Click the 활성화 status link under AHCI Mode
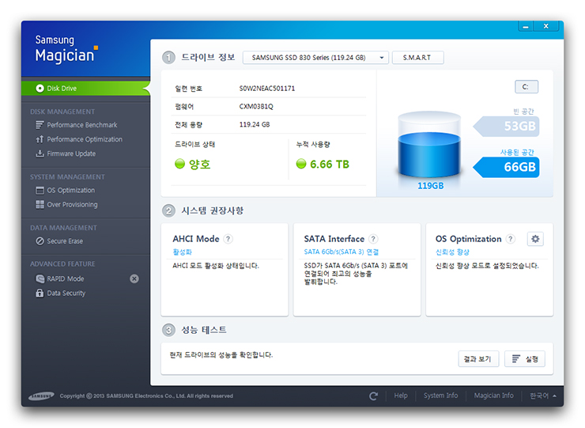The height and width of the screenshot is (428, 585). tap(182, 252)
